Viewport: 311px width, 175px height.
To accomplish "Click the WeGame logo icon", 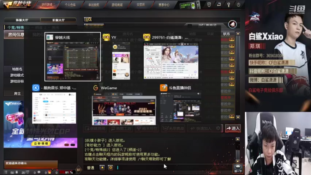I will [x=96, y=88].
